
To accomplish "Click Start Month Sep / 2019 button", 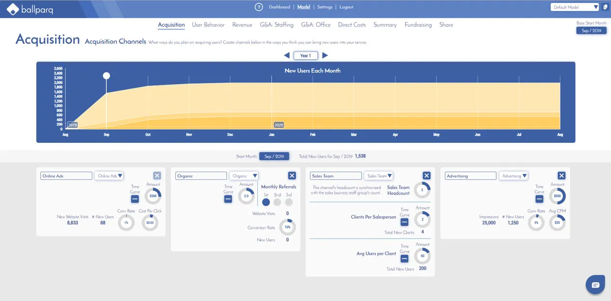I will coord(274,156).
